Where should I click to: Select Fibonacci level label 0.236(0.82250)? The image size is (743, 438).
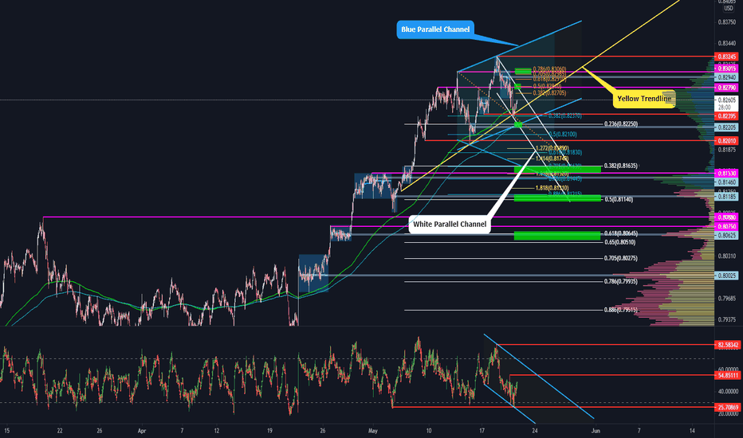pyautogui.click(x=621, y=124)
